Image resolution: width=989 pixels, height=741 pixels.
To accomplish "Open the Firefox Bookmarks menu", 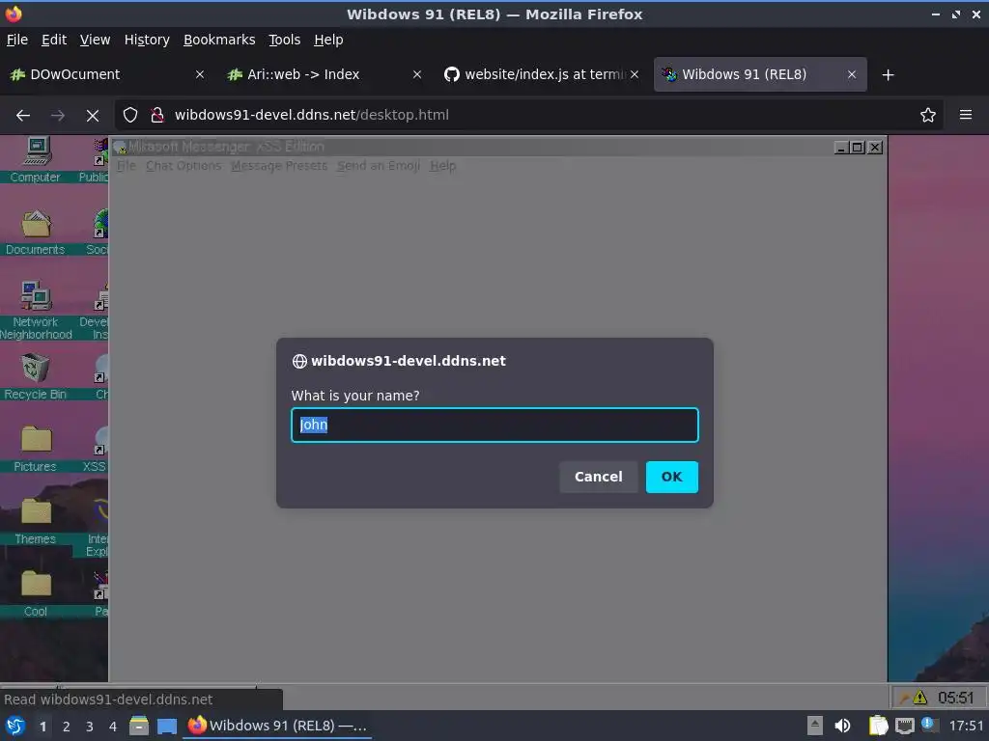I will tap(219, 40).
